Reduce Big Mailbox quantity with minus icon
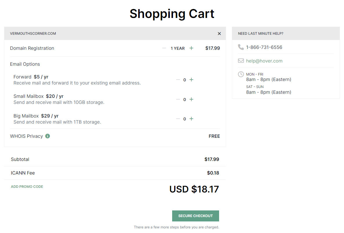 (x=178, y=119)
